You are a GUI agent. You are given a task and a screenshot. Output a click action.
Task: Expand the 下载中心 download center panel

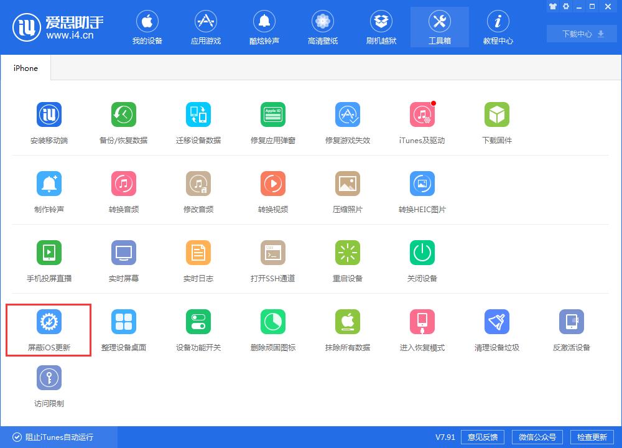point(581,34)
